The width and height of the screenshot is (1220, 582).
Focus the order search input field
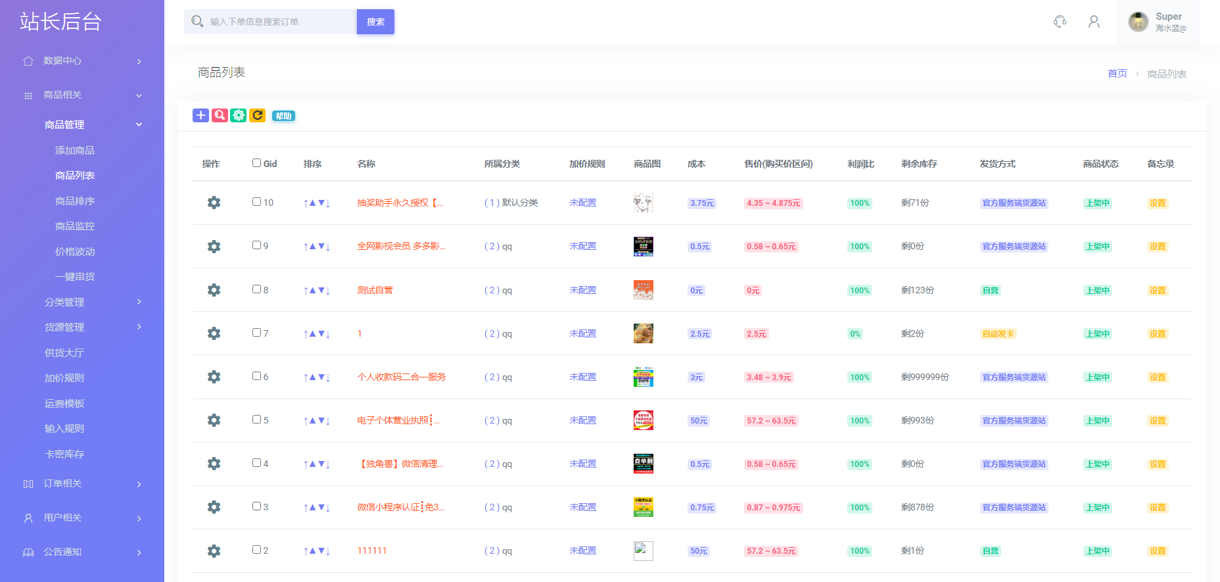coord(279,22)
